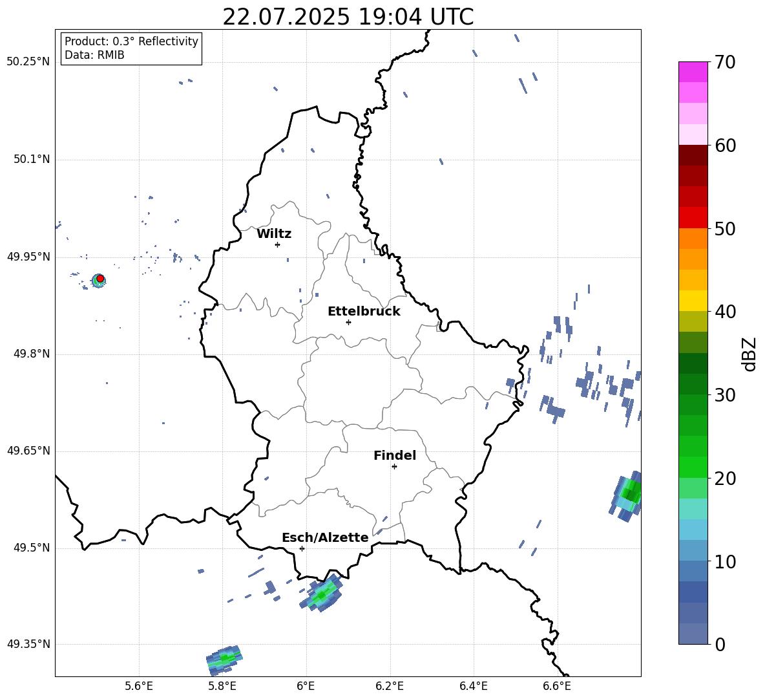Click the 49.5°N latitude label
765x699 pixels.
point(32,548)
